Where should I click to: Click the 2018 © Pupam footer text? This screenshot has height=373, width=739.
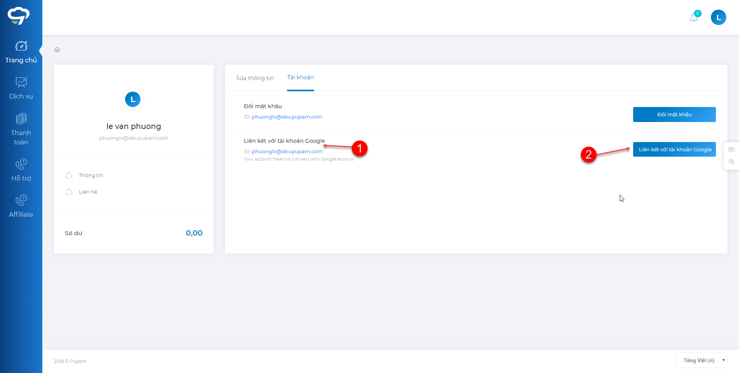(70, 361)
